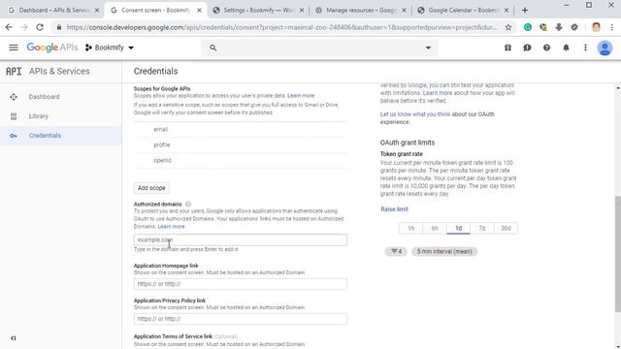Click the gift icon in top bar

pos(507,48)
